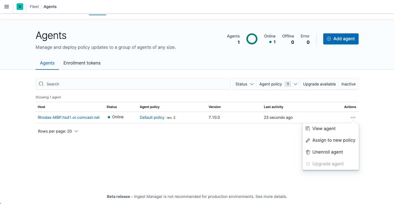Screen dimensions: 394x204
Task: Click the magnifying glass search icon
Action: (x=41, y=84)
